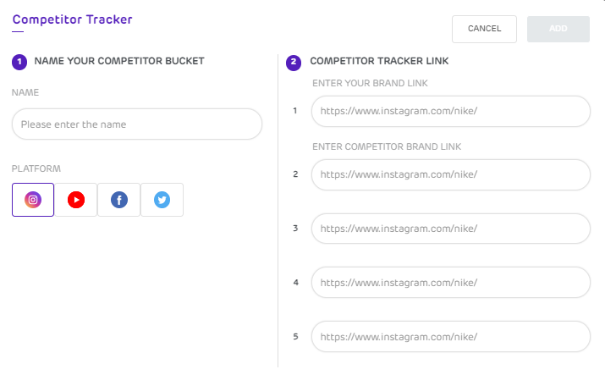Click the step 2 number badge

(293, 62)
